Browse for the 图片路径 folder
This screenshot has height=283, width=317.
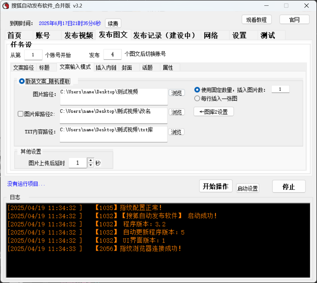coord(177,93)
